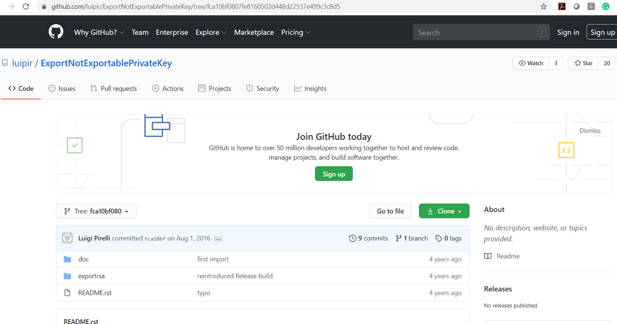Click the GitHub octocat logo

pyautogui.click(x=56, y=32)
